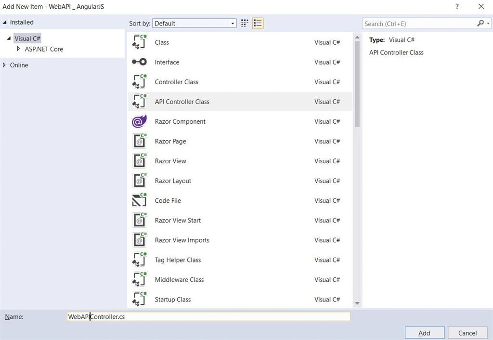This screenshot has width=493, height=340.
Task: Select the Class template name
Action: [162, 42]
